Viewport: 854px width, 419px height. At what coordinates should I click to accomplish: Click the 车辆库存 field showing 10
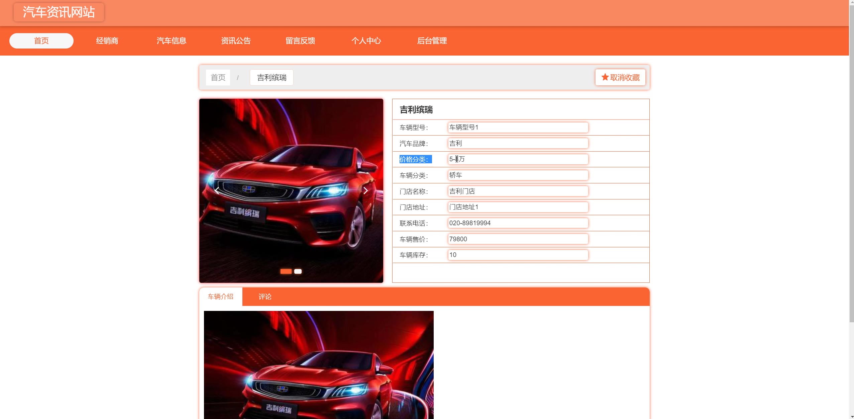pos(518,255)
